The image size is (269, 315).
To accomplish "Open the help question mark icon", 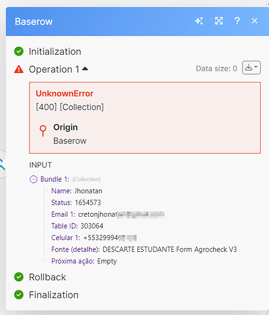I will click(x=237, y=21).
